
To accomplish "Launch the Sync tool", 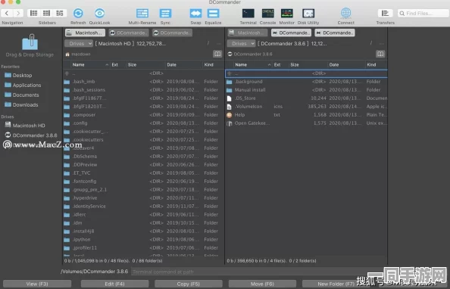I will (165, 13).
